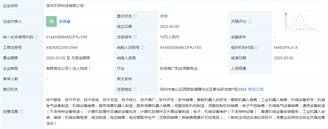
Task: Open legal representative 周昌慧 profile link
Action: 65,21
